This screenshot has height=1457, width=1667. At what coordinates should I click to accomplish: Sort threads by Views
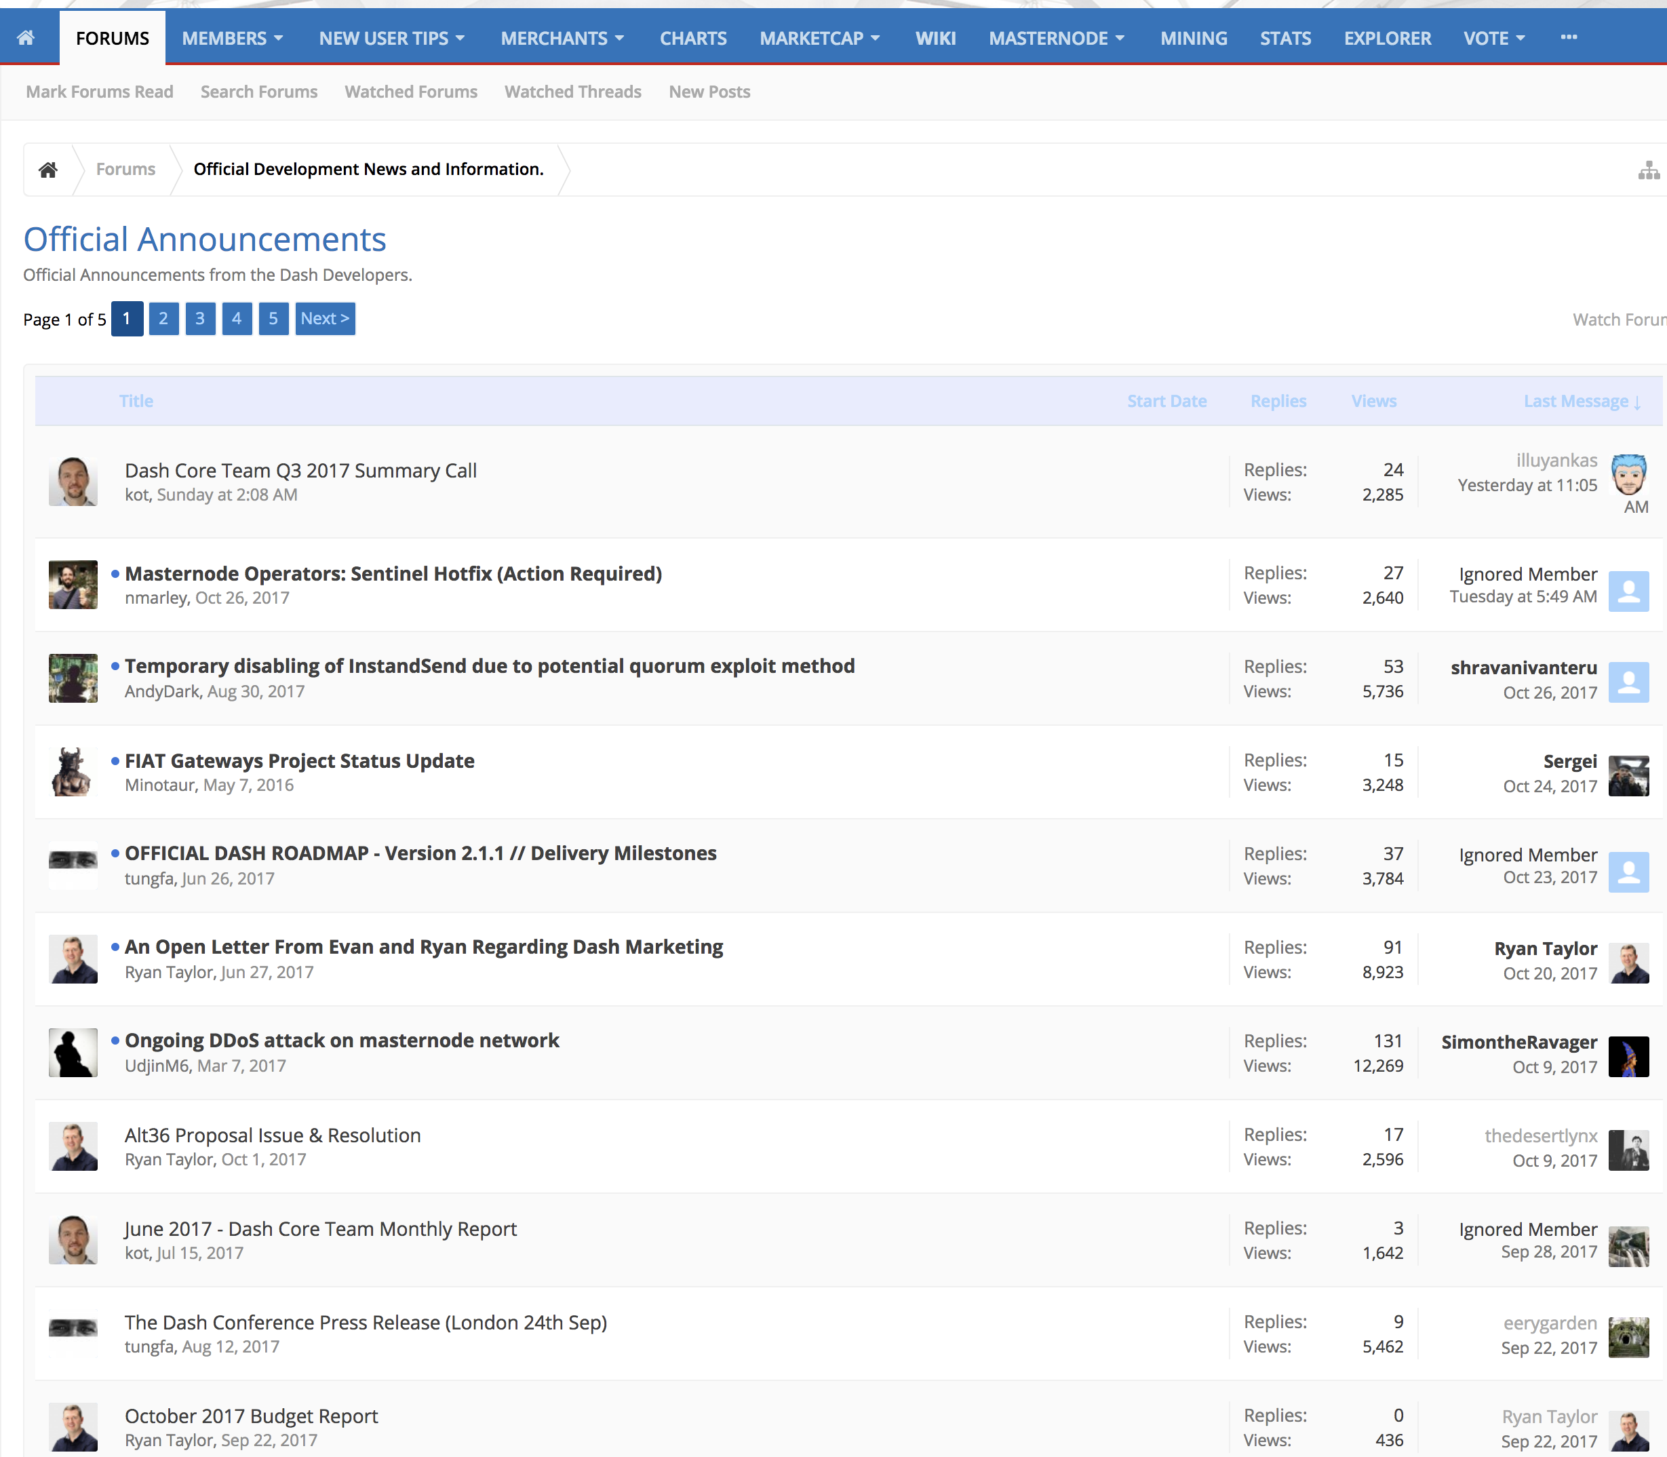1373,401
